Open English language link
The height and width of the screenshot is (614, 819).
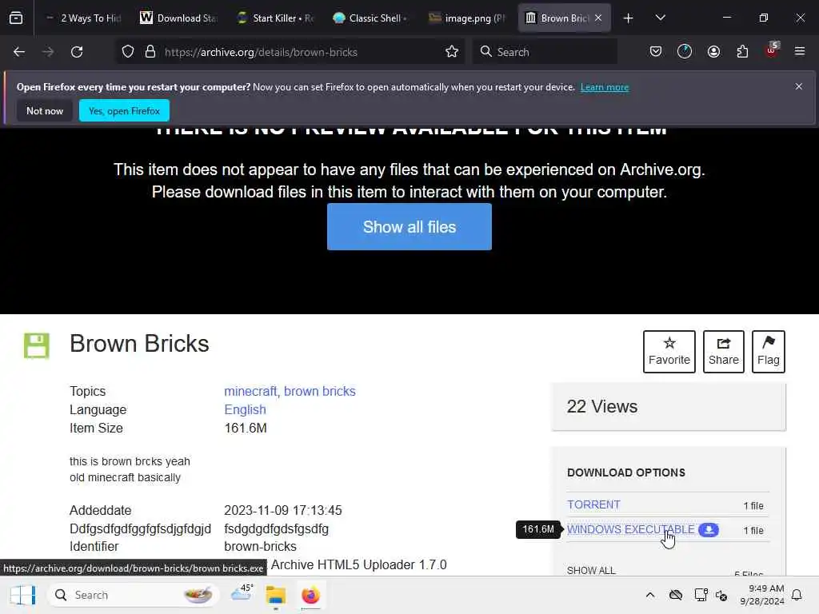point(245,409)
